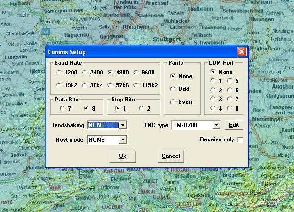This screenshot has height=212, width=294.
Task: Choose 19k2 baud rate
Action: [59, 85]
